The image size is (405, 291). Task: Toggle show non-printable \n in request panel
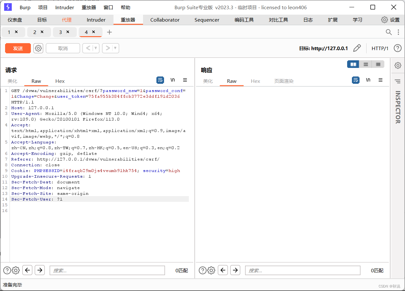tap(173, 80)
